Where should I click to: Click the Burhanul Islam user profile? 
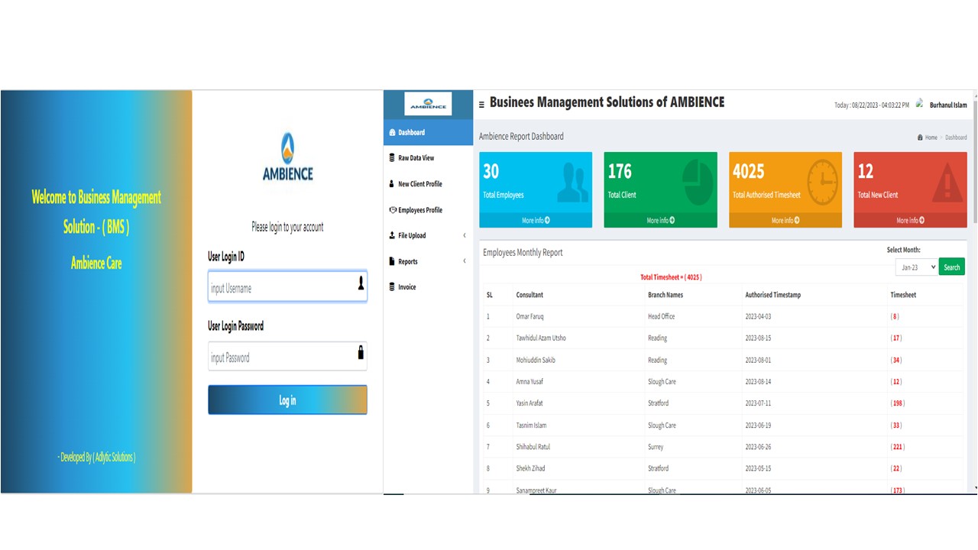click(x=947, y=105)
